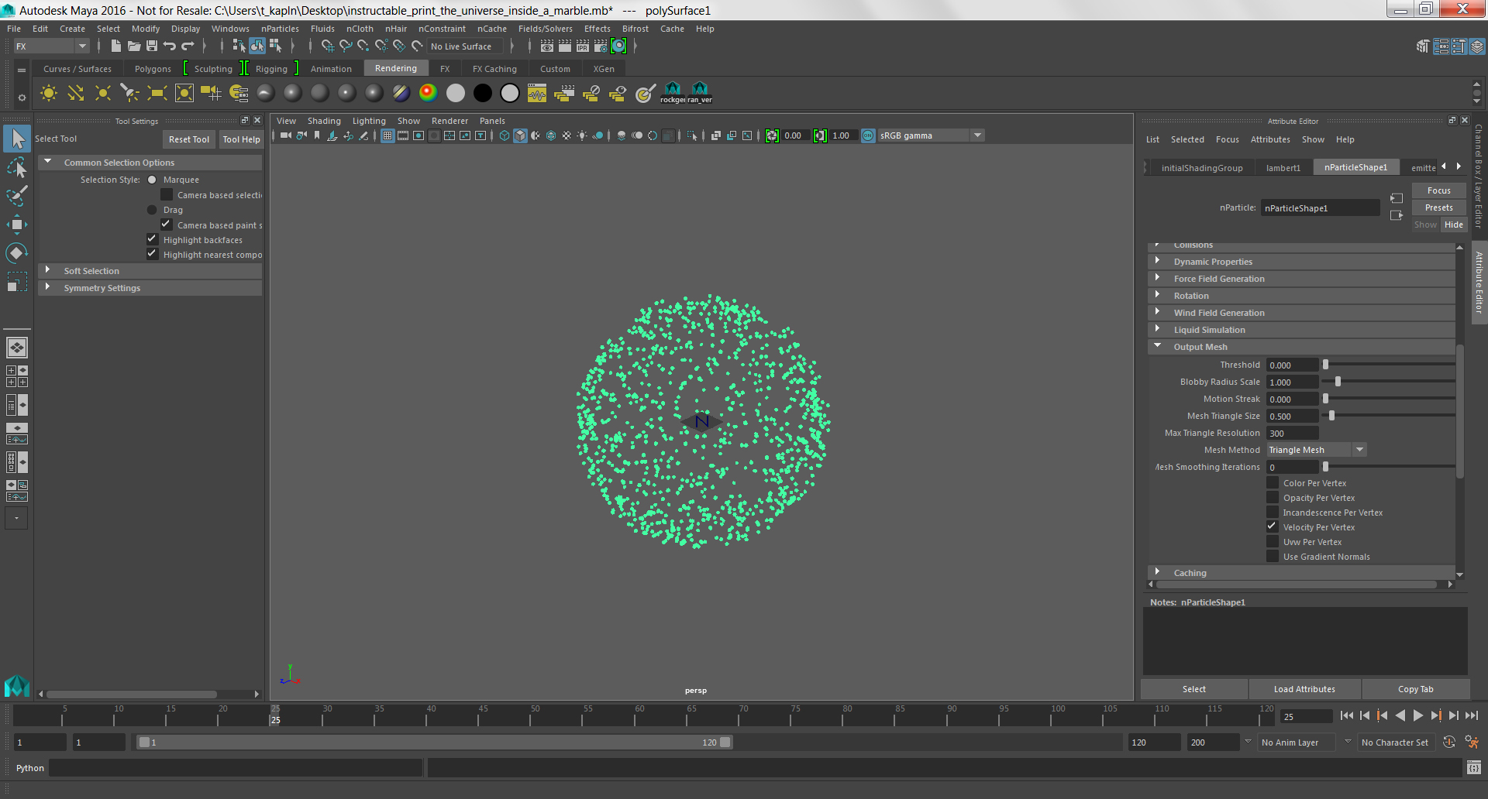Viewport: 1488px width, 799px height.
Task: Click the rockgen shelf icon
Action: click(673, 93)
